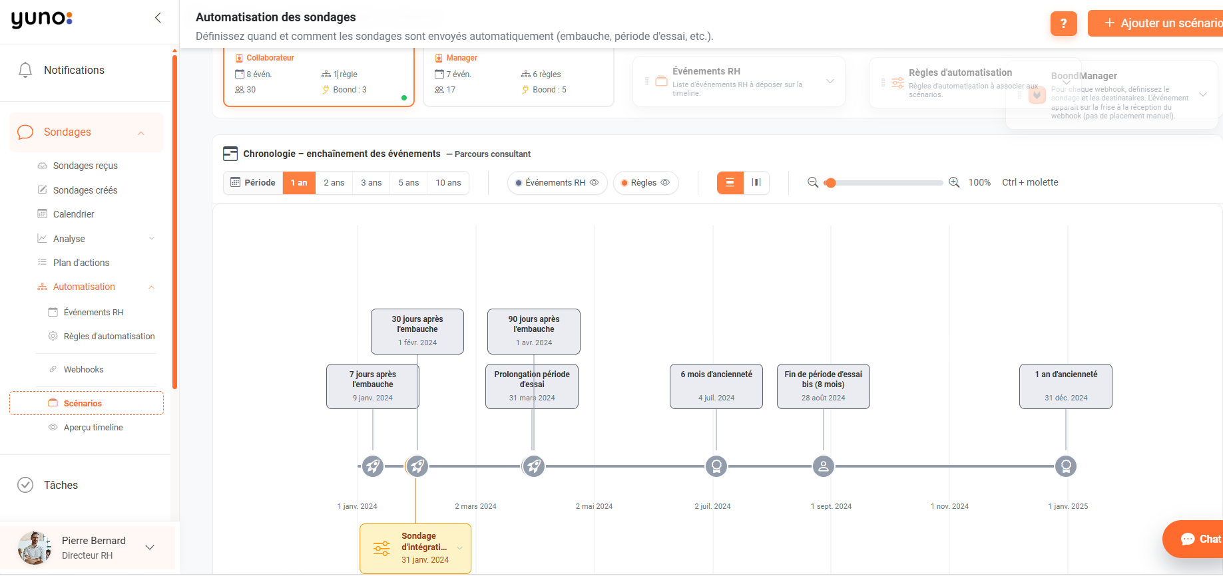Click the zoom slider handle
The image size is (1223, 576).
[830, 183]
